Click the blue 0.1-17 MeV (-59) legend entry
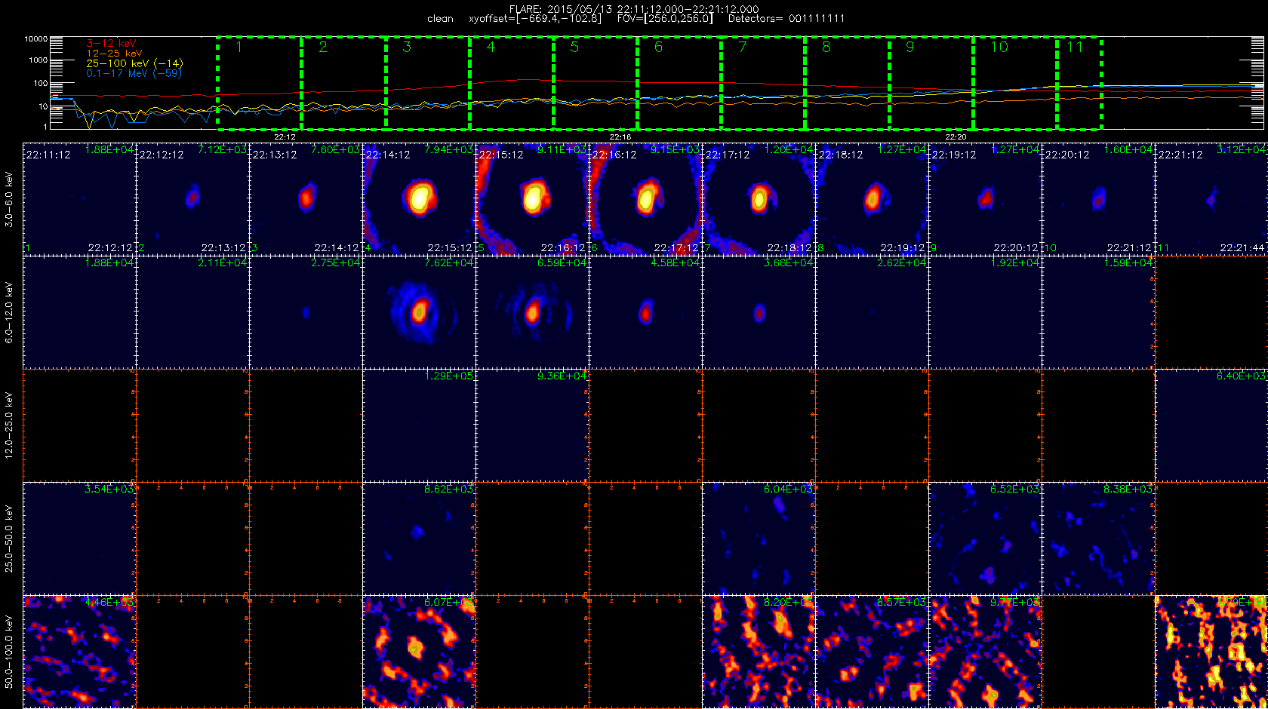 (x=134, y=73)
